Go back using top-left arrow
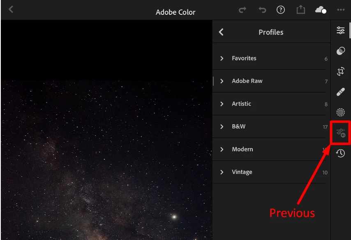Image resolution: width=351 pixels, height=240 pixels. click(x=11, y=9)
